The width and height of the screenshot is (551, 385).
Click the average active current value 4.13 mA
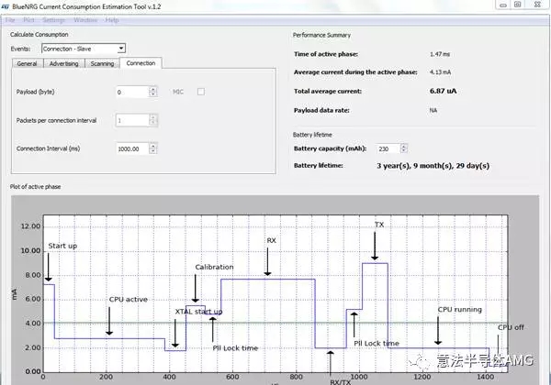[440, 72]
